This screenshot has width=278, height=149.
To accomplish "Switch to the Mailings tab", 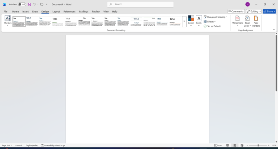I will pos(84,11).
